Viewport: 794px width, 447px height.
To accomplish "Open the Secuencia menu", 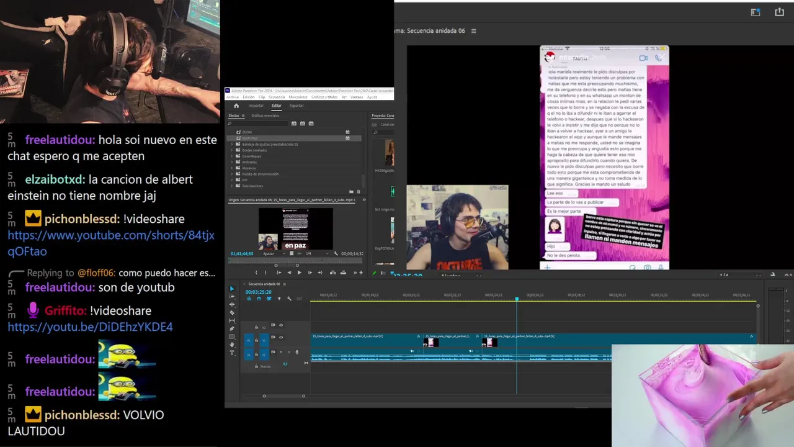I will [x=277, y=97].
